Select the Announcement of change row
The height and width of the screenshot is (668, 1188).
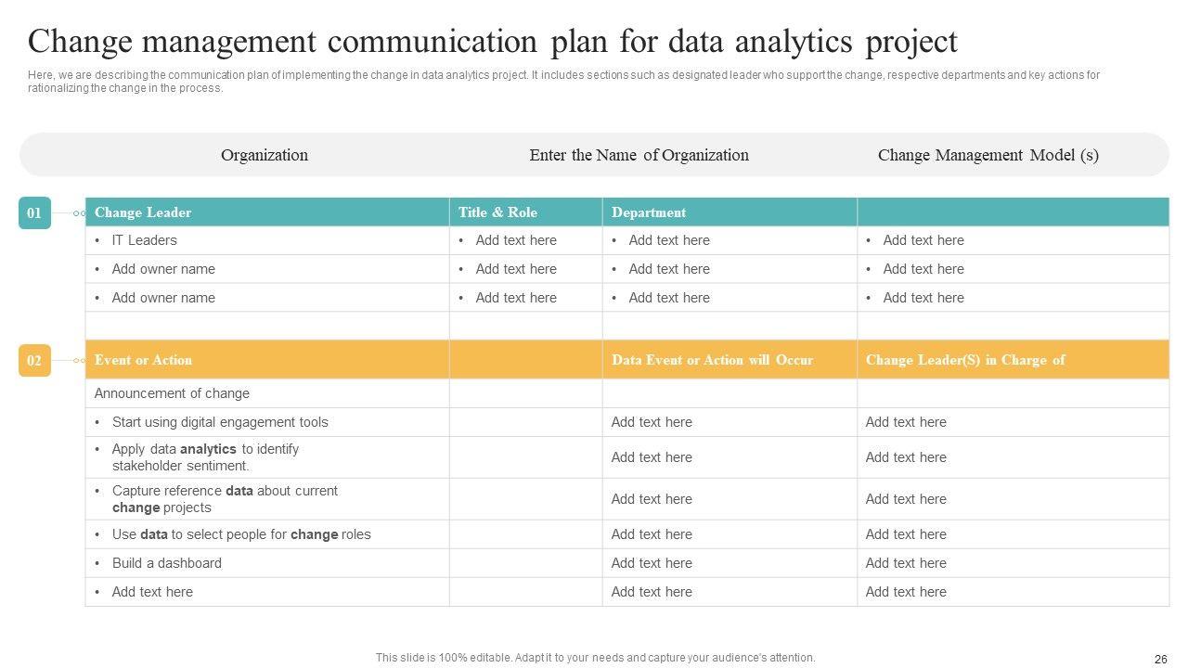coord(172,393)
